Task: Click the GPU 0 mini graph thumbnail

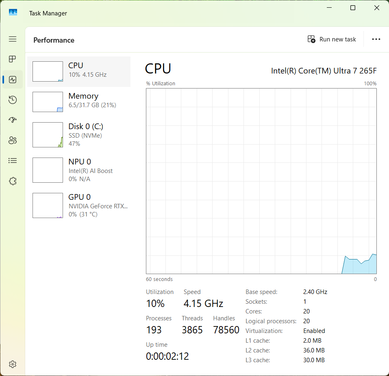Action: point(48,205)
